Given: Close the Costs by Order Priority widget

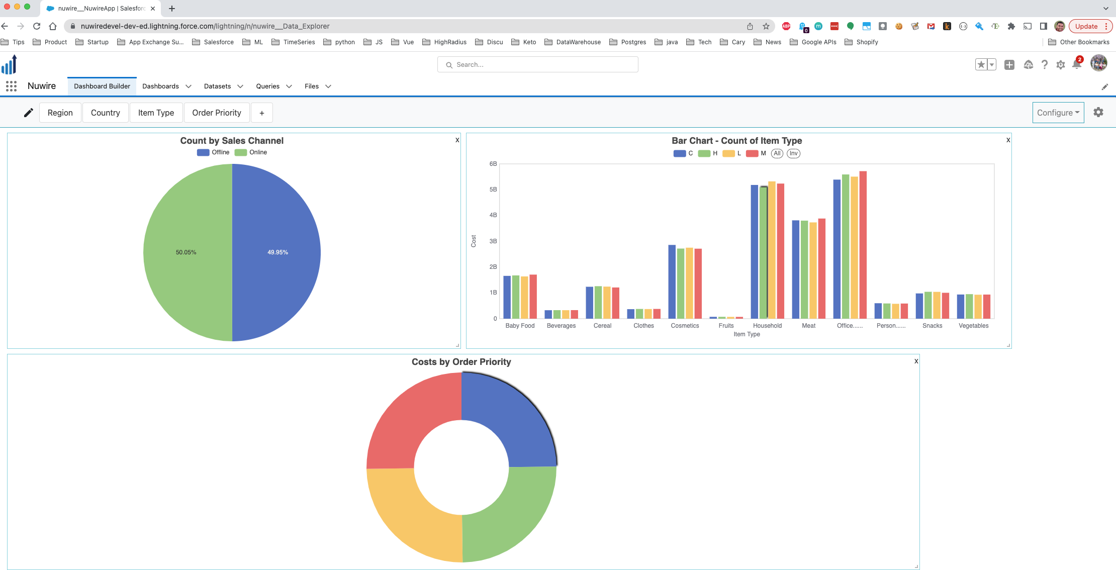Looking at the screenshot, I should click(x=916, y=361).
